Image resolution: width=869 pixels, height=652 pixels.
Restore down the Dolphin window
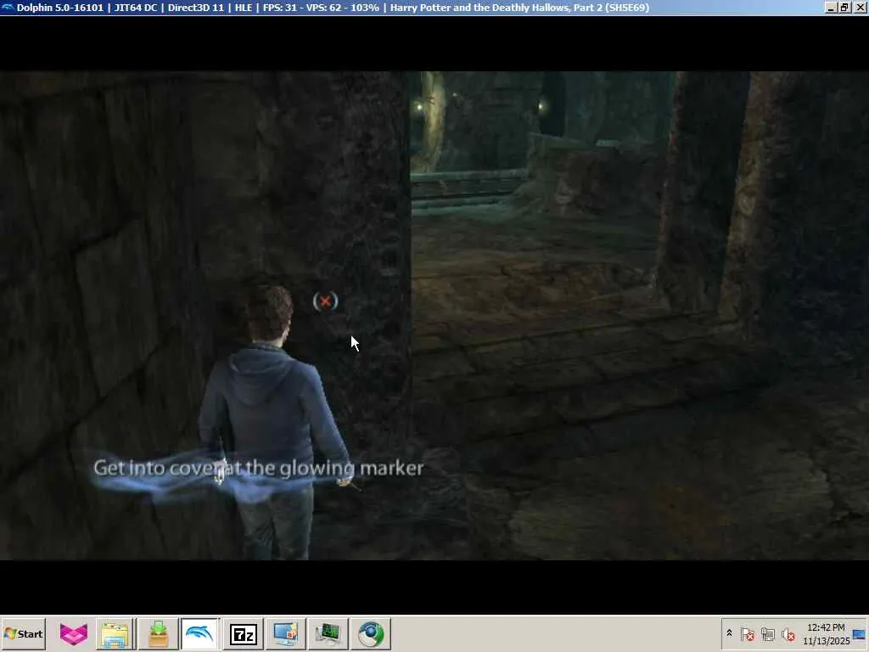[x=844, y=7]
